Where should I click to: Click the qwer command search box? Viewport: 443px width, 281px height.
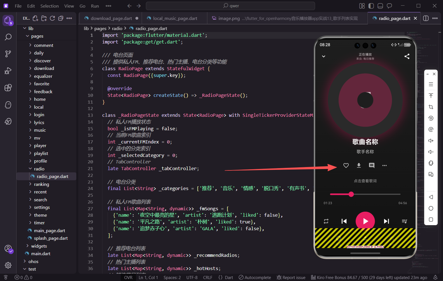click(x=230, y=6)
